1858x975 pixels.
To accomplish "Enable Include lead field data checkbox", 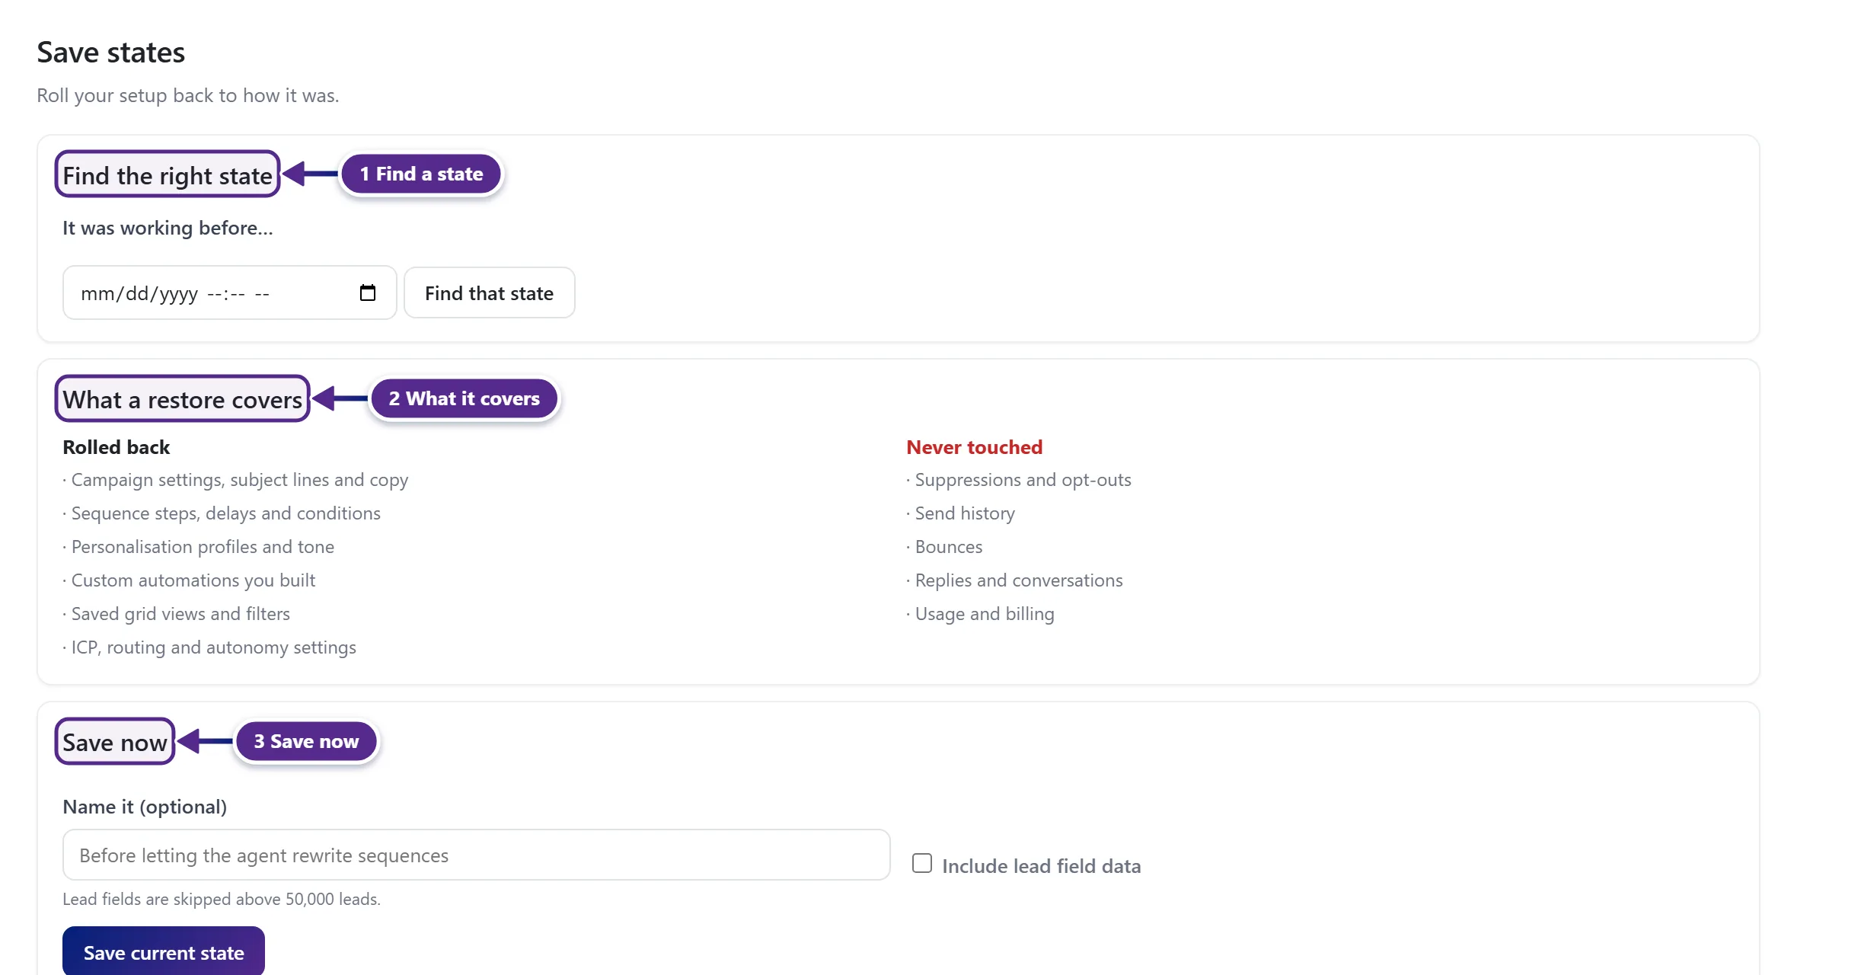I will pyautogui.click(x=922, y=863).
